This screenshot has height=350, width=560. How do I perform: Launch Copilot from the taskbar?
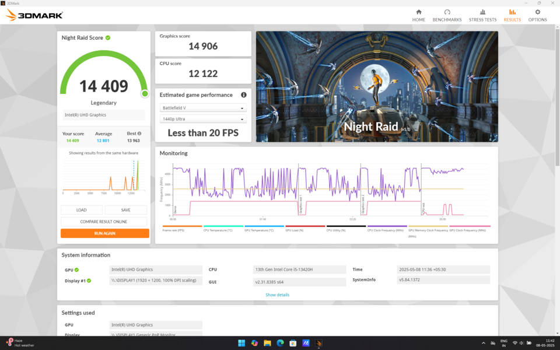pos(254,343)
